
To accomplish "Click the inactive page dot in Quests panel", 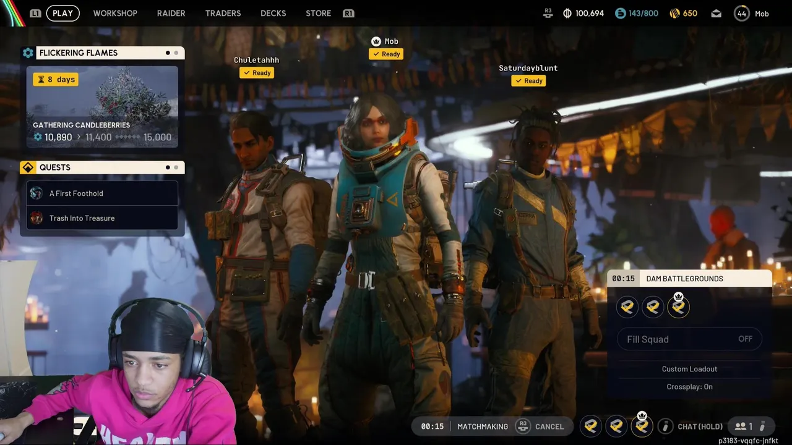I will pyautogui.click(x=176, y=167).
